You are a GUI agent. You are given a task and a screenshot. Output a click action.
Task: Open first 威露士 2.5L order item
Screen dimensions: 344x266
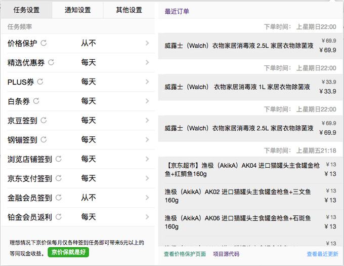250,46
